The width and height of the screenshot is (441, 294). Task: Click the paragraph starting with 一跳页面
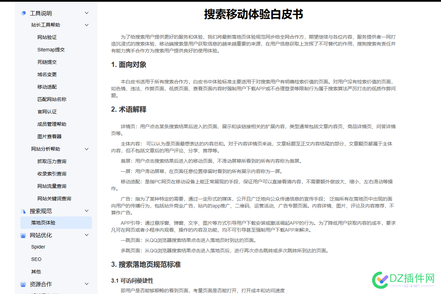coord(188,240)
